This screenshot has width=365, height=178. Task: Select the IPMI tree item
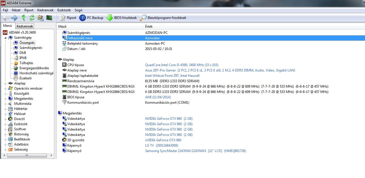(x=23, y=58)
